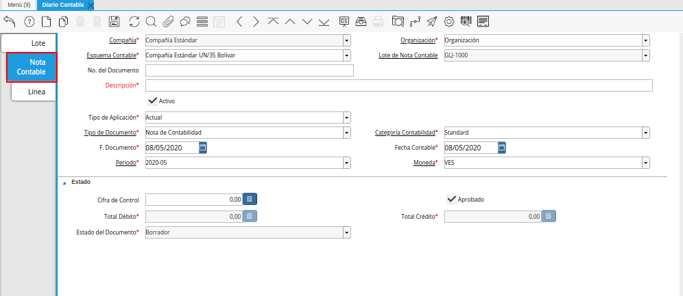
Task: Open the help icon in toolbar
Action: [29, 22]
